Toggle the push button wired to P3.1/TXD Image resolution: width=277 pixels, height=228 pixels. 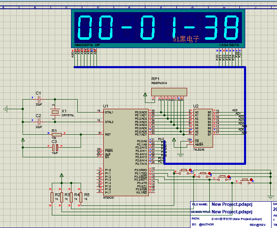[x=203, y=175]
